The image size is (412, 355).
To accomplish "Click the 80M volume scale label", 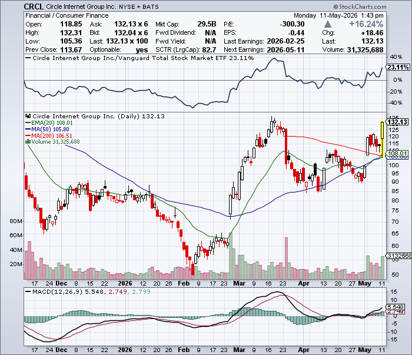I will pyautogui.click(x=15, y=221).
